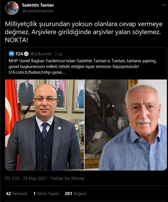Viewport: 168px width, 202px height.
Task: Select the T24 account name
Action: coord(19,54)
